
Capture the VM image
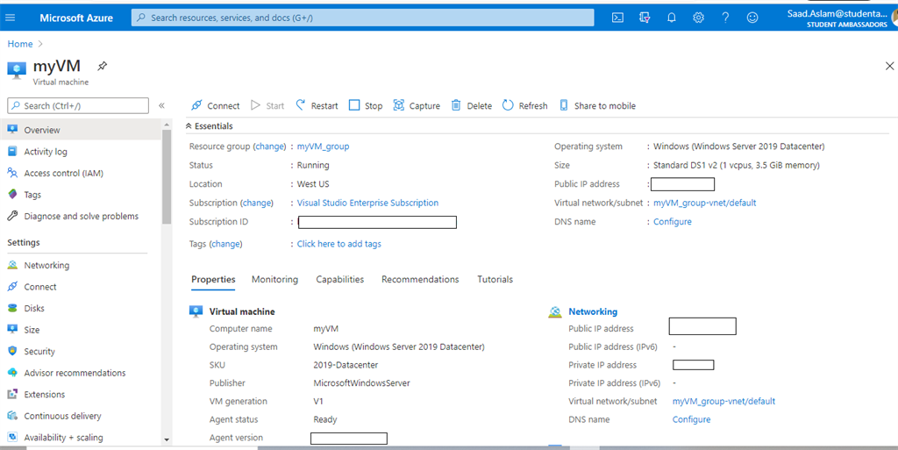[x=417, y=105]
